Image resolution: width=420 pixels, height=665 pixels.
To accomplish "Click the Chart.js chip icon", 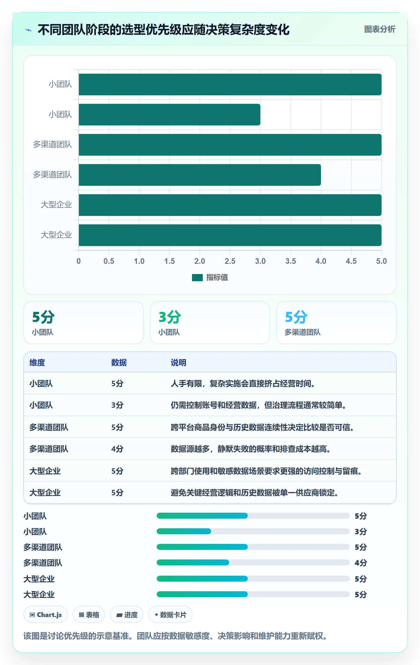I will (x=32, y=615).
